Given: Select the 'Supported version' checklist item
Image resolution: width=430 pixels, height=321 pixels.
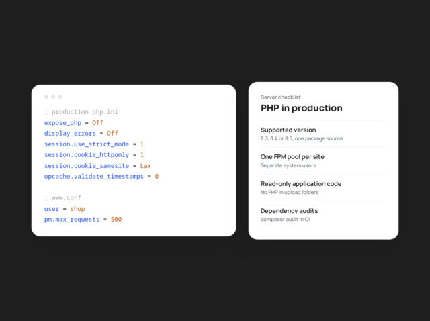Looking at the screenshot, I should pos(288,130).
